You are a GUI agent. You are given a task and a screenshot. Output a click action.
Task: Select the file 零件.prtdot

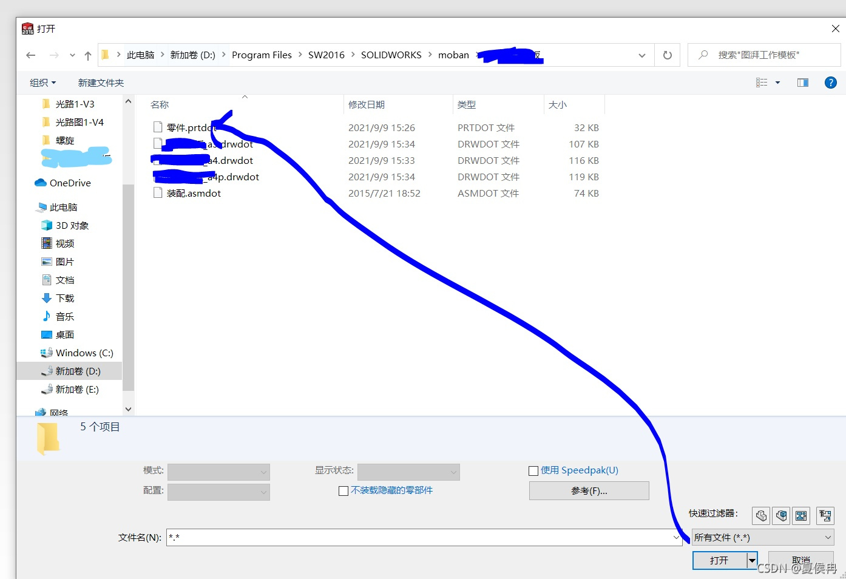click(x=191, y=127)
